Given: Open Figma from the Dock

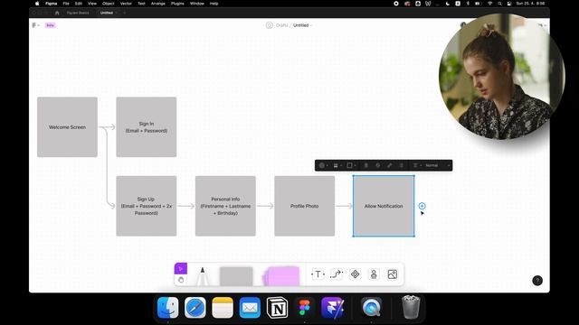Looking at the screenshot, I should tap(304, 307).
